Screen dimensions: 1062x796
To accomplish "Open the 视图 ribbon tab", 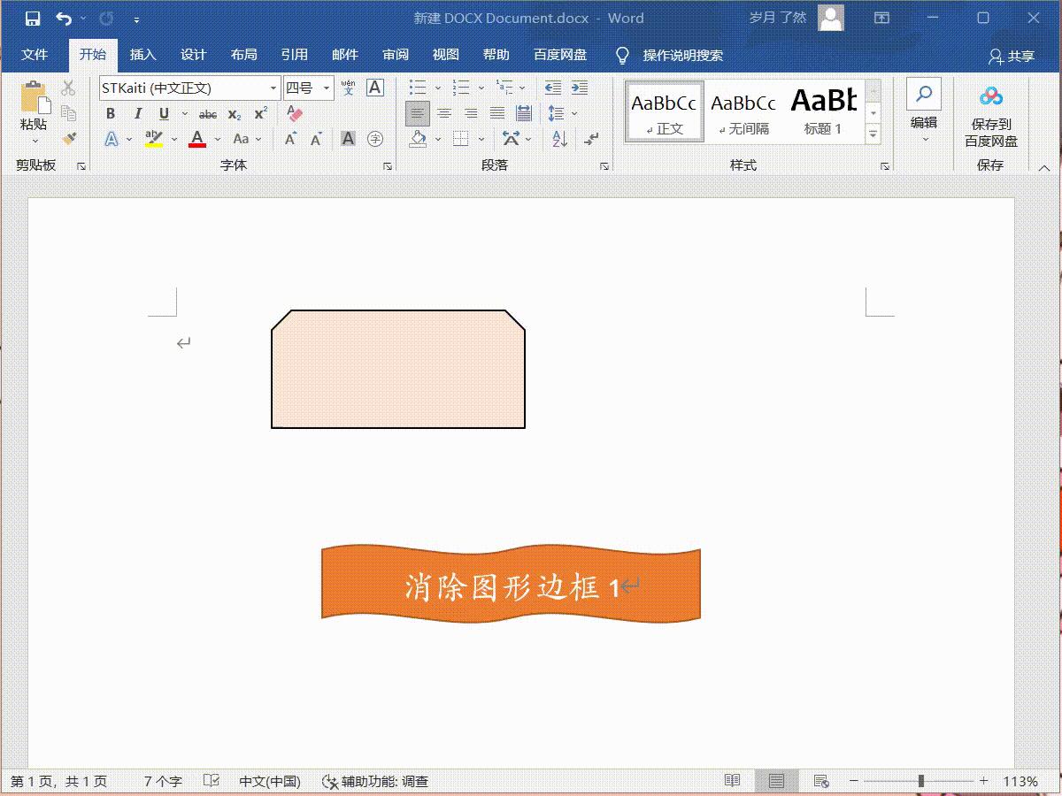I will pyautogui.click(x=445, y=54).
